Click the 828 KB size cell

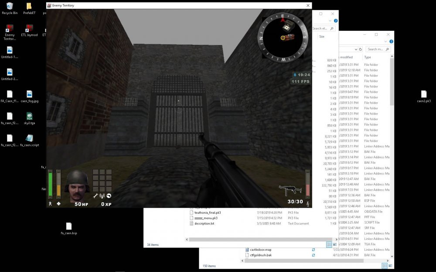point(331,60)
